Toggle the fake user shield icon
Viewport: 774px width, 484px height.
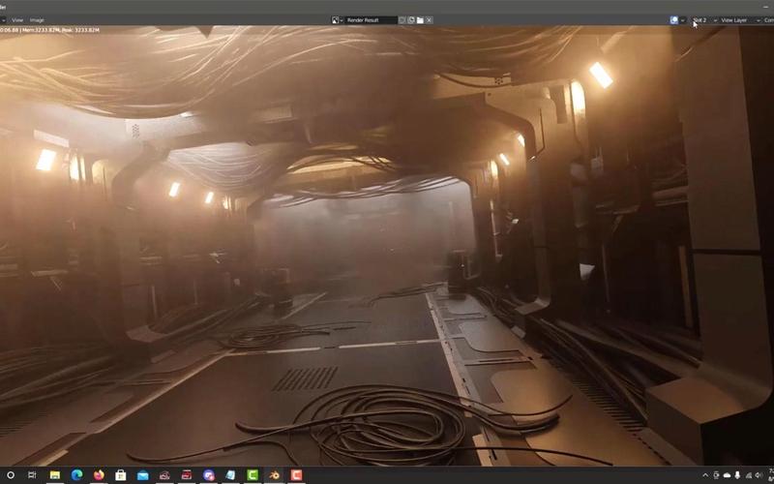402,20
